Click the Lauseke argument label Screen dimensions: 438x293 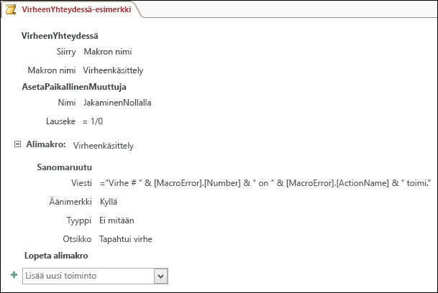(x=61, y=121)
